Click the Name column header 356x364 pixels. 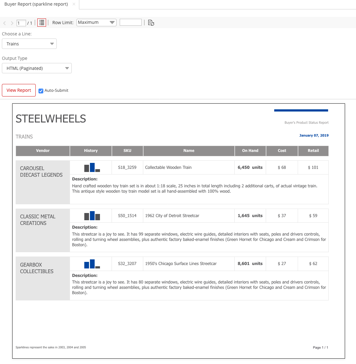[189, 151]
